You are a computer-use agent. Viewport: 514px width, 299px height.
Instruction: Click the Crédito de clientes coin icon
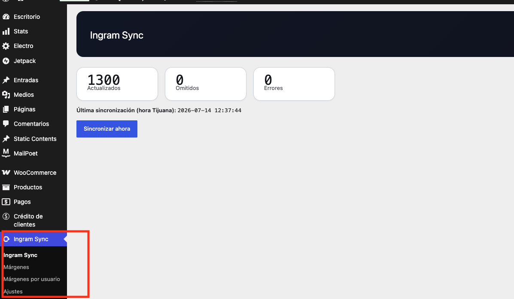(x=6, y=216)
